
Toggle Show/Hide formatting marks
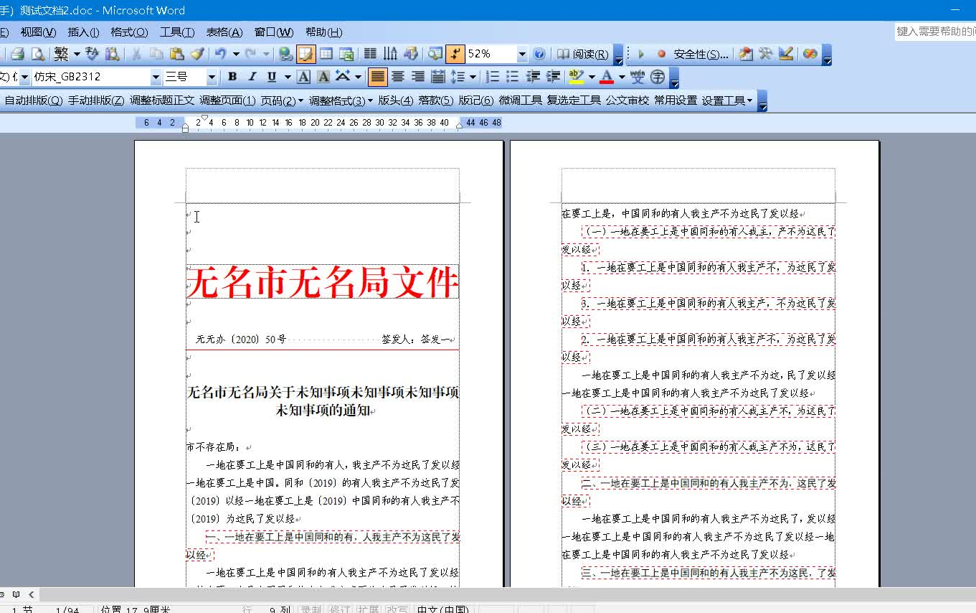pyautogui.click(x=455, y=54)
